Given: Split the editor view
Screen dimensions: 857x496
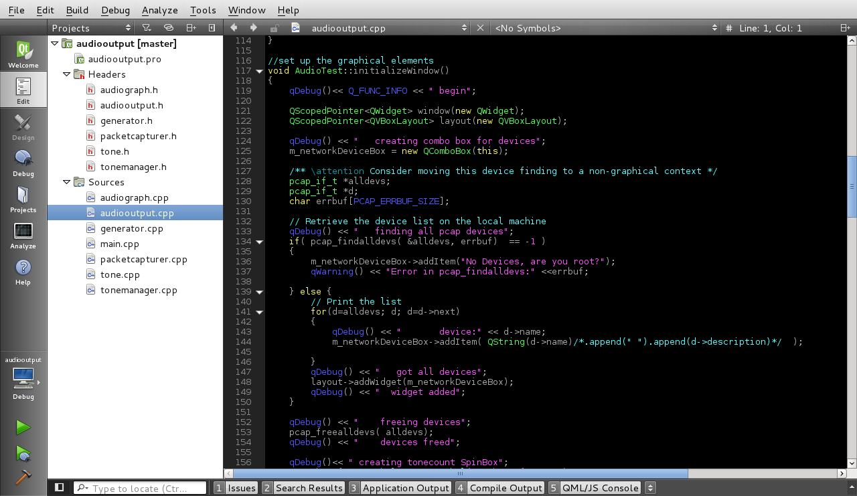Looking at the screenshot, I should coord(846,28).
